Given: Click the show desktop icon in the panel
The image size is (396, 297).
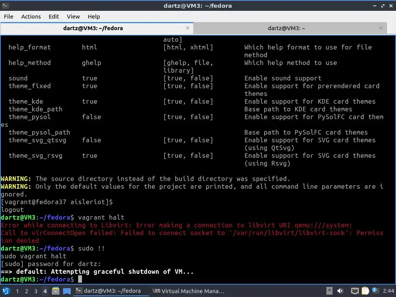Looking at the screenshot, I should click(67, 291).
